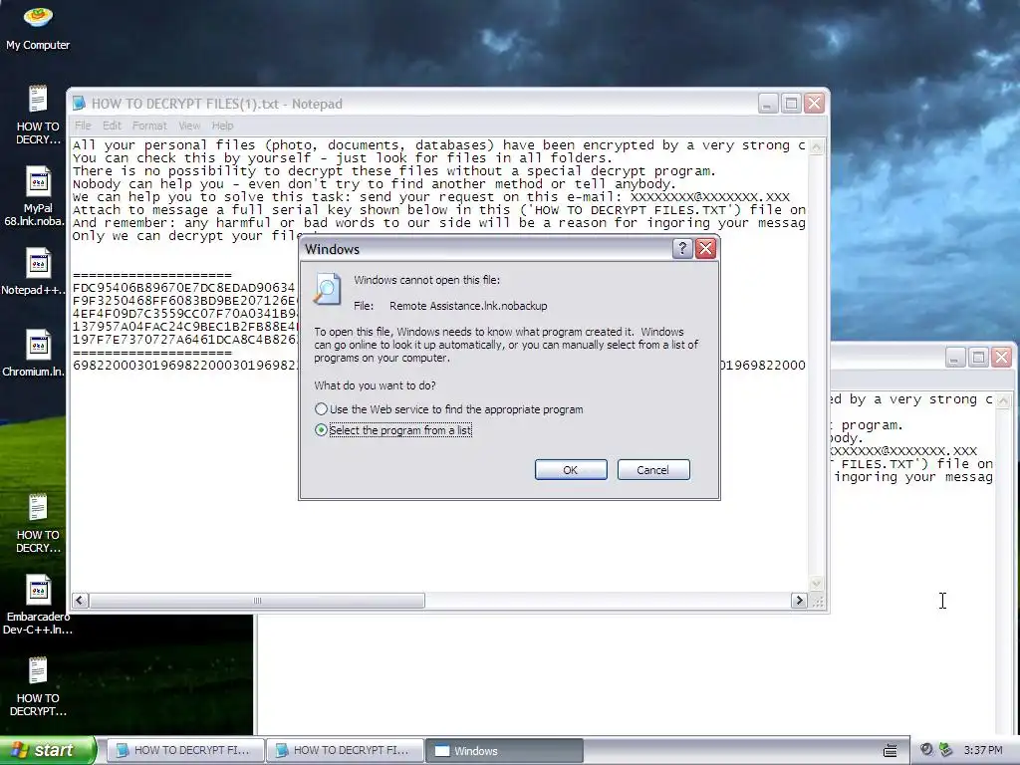
Task: Open the File menu in Notepad
Action: pos(83,126)
